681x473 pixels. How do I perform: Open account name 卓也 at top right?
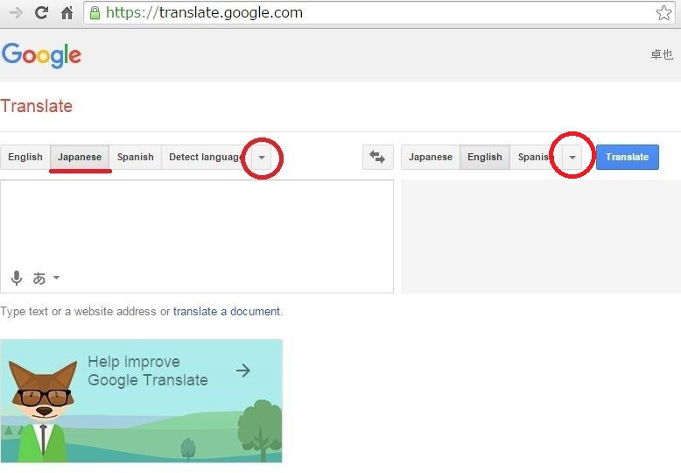coord(662,54)
